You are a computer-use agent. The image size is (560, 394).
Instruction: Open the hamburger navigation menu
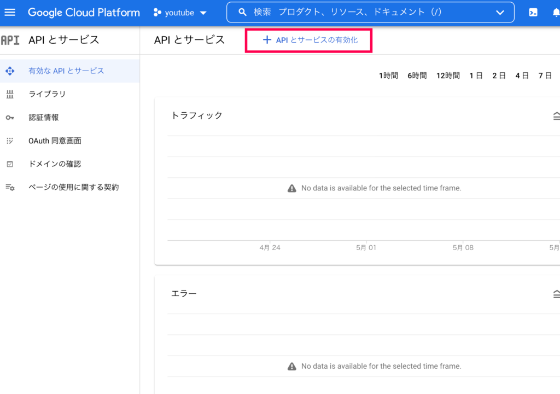pos(10,13)
